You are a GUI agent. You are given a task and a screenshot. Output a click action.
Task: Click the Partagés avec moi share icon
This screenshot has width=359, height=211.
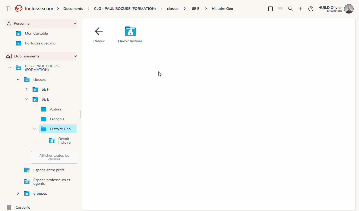click(x=18, y=43)
